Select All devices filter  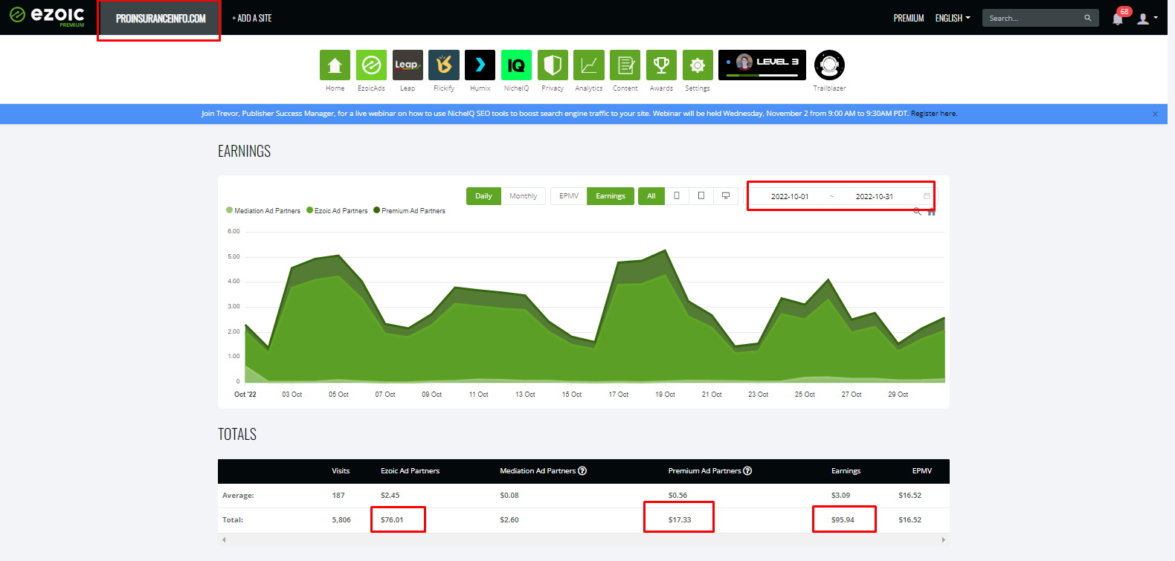pyautogui.click(x=651, y=195)
